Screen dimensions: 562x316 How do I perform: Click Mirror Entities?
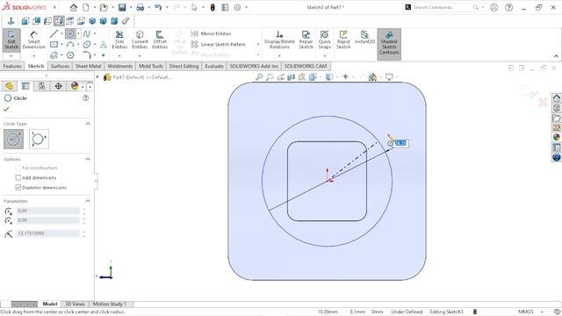211,33
